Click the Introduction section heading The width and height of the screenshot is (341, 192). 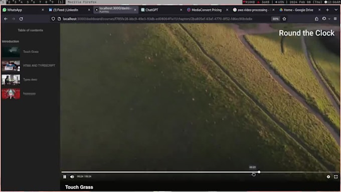click(11, 41)
